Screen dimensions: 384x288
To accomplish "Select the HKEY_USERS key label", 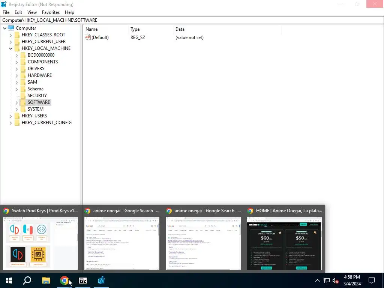I will 34,115.
